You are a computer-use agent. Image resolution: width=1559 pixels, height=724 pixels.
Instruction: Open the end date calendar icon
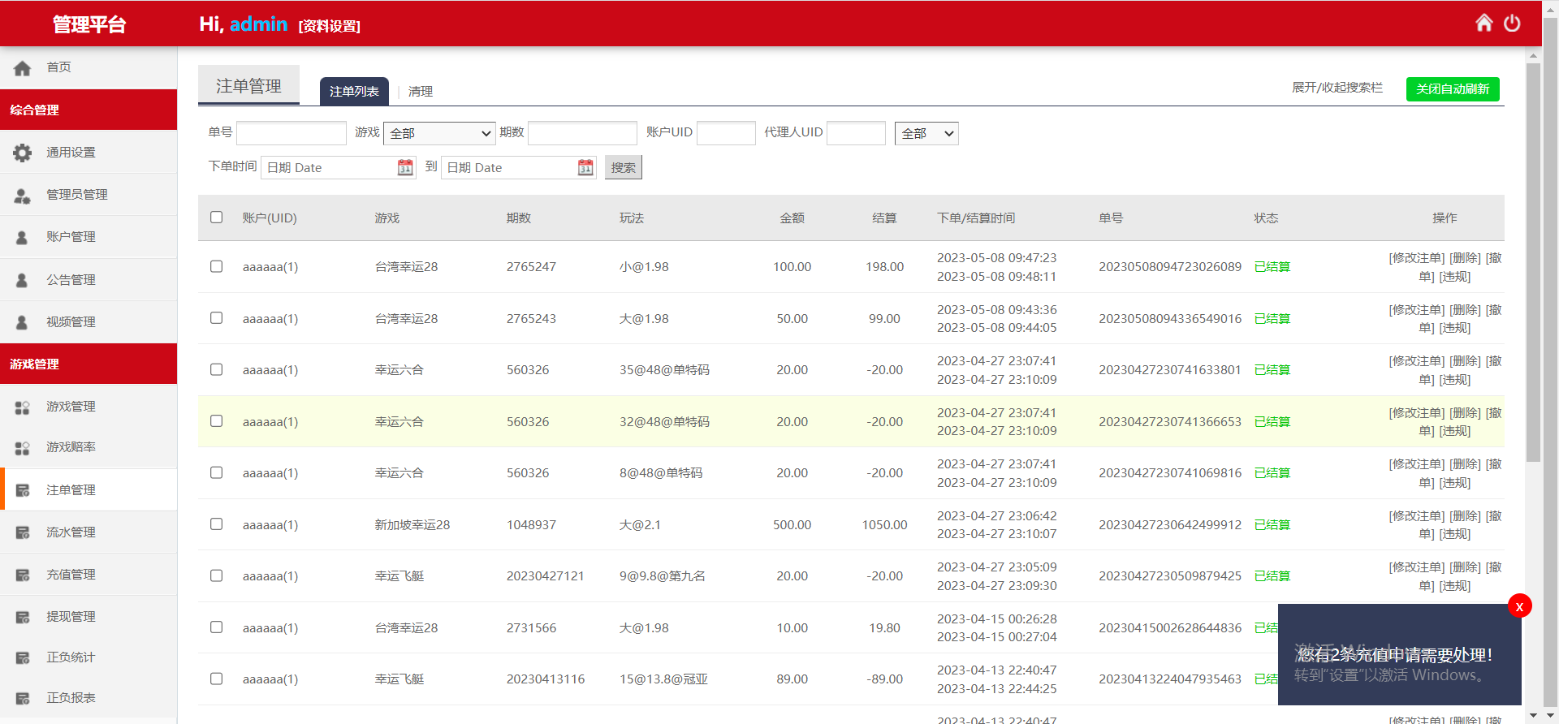[585, 167]
